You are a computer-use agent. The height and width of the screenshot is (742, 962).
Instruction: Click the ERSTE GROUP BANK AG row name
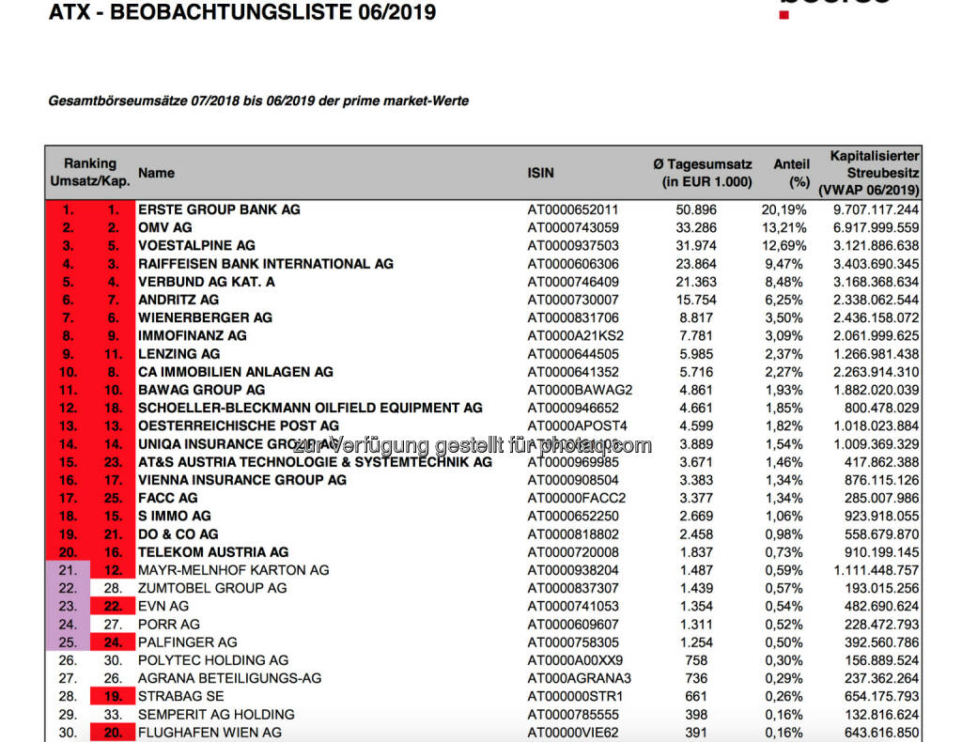(219, 209)
